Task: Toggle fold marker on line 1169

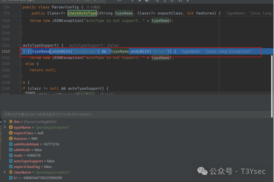Action: tap(21, 89)
